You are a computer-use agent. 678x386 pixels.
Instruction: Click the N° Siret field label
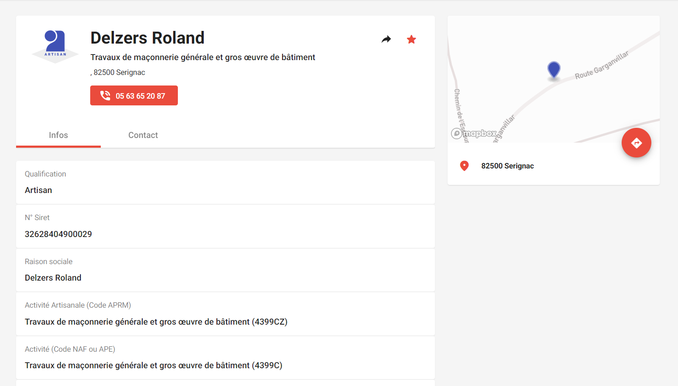coord(37,218)
